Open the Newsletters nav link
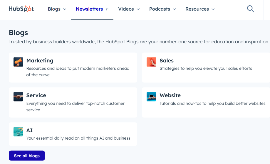The height and width of the screenshot is (164, 270). coord(89,9)
